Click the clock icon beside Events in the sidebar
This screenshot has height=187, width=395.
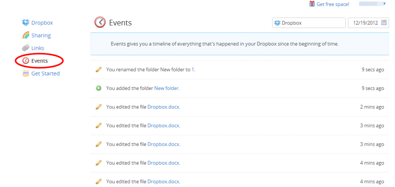click(26, 61)
